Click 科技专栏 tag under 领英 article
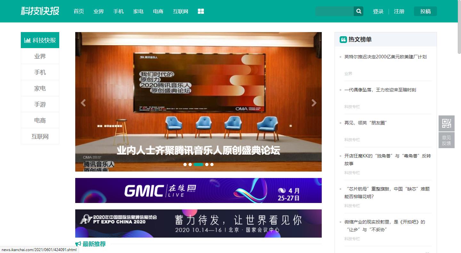461x253 pixels. click(x=352, y=139)
